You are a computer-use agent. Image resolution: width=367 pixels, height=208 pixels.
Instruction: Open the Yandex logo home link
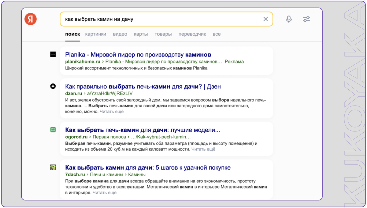point(31,19)
